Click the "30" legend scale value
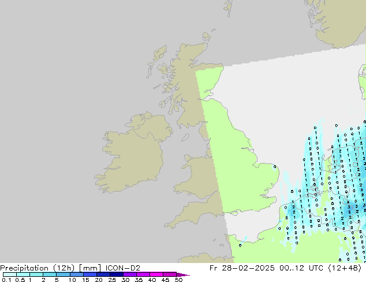 125,280
